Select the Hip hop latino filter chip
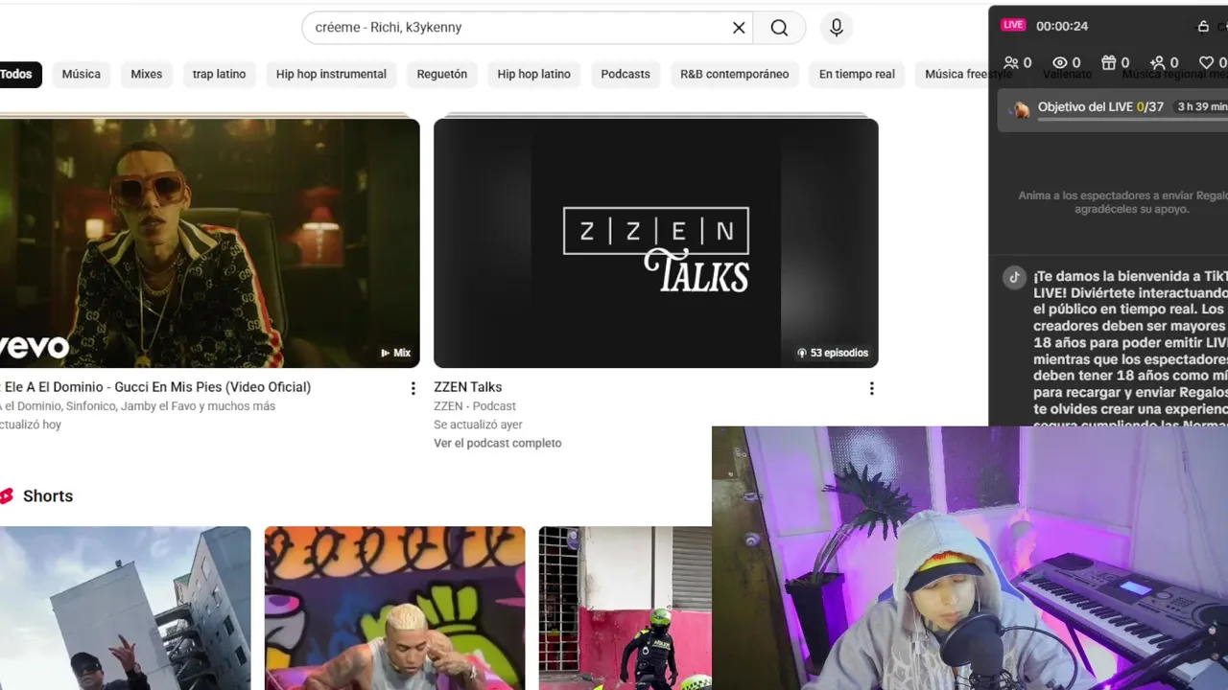This screenshot has height=690, width=1228. point(534,74)
